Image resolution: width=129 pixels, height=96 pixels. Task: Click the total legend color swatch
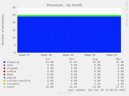click(x=4, y=87)
